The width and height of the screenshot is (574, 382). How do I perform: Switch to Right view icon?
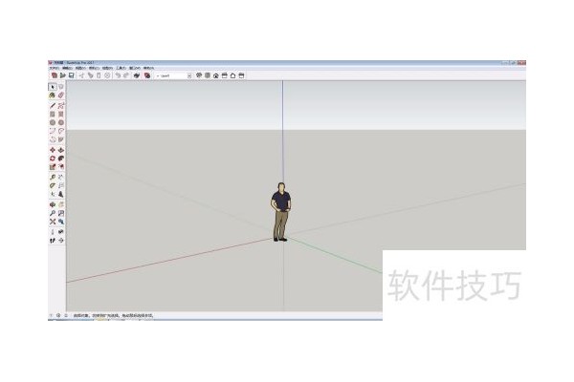225,75
